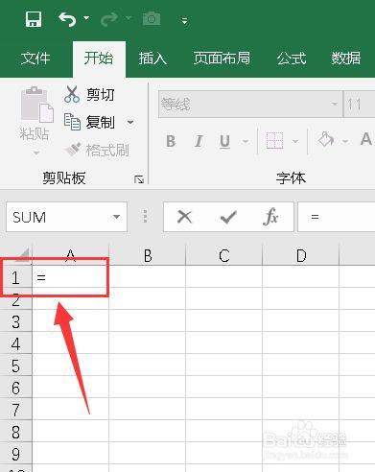Screen dimensions: 375x472
Task: Toggle Italic formatting
Action: click(x=199, y=141)
